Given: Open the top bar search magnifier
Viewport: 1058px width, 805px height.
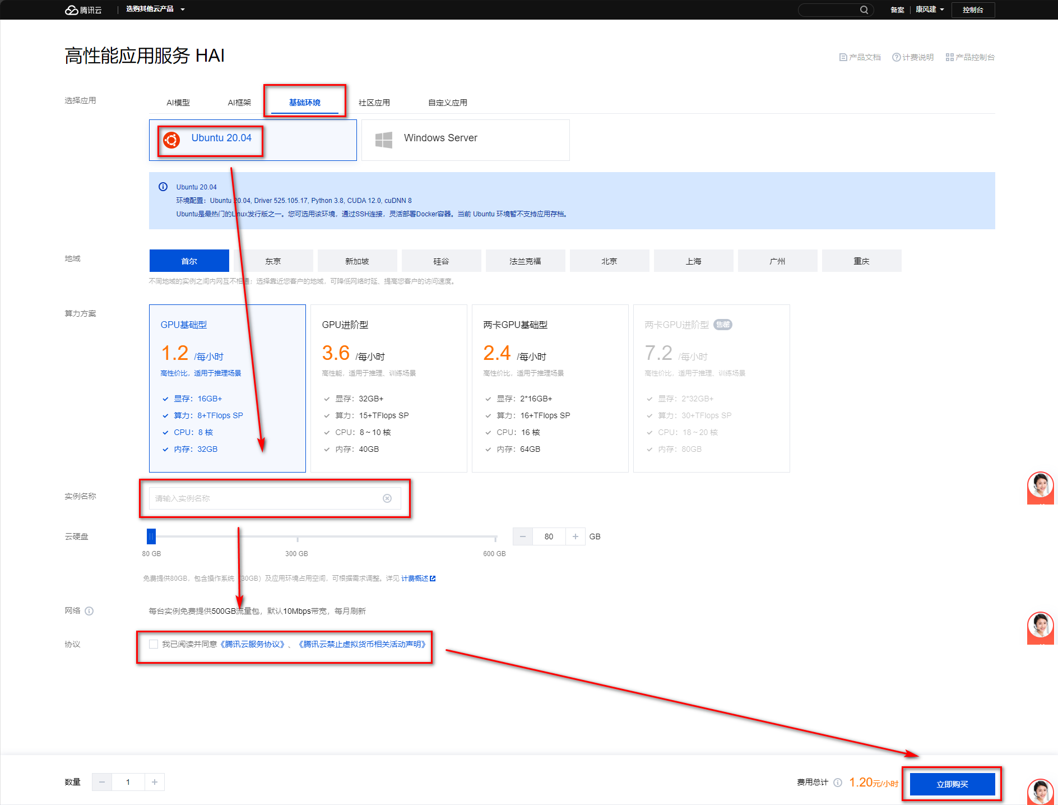Looking at the screenshot, I should pos(864,10).
